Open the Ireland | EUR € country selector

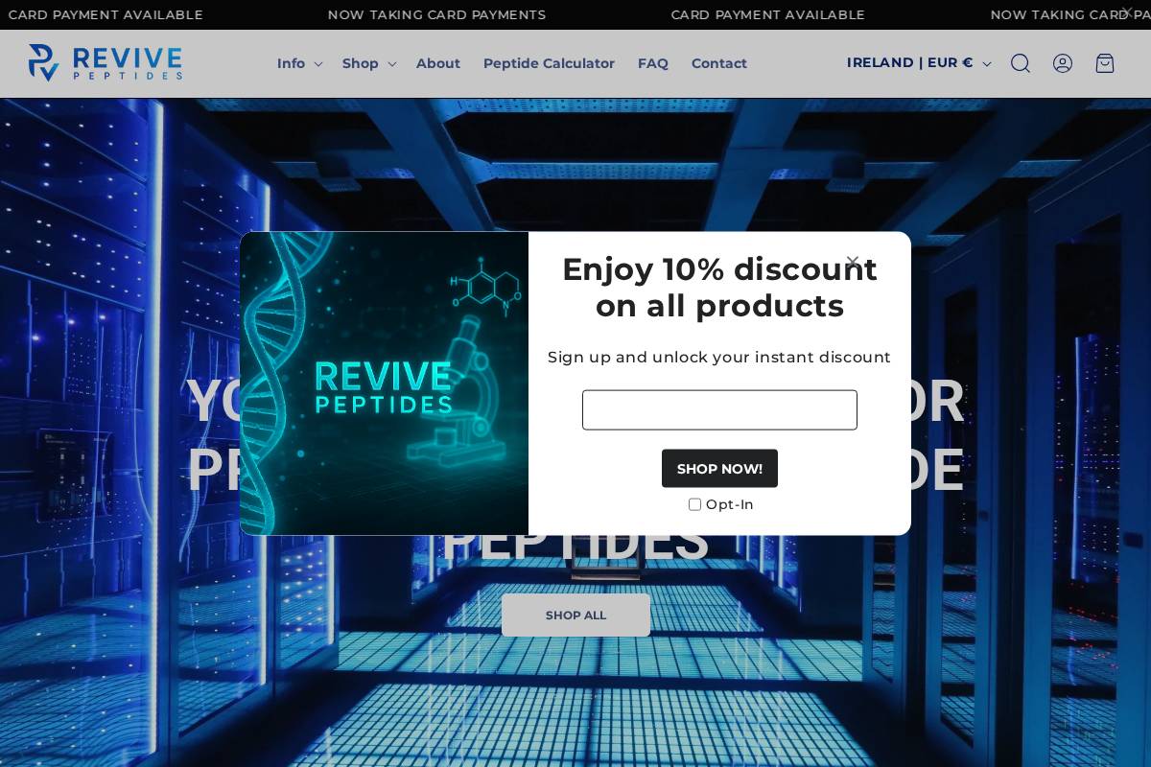pos(919,63)
